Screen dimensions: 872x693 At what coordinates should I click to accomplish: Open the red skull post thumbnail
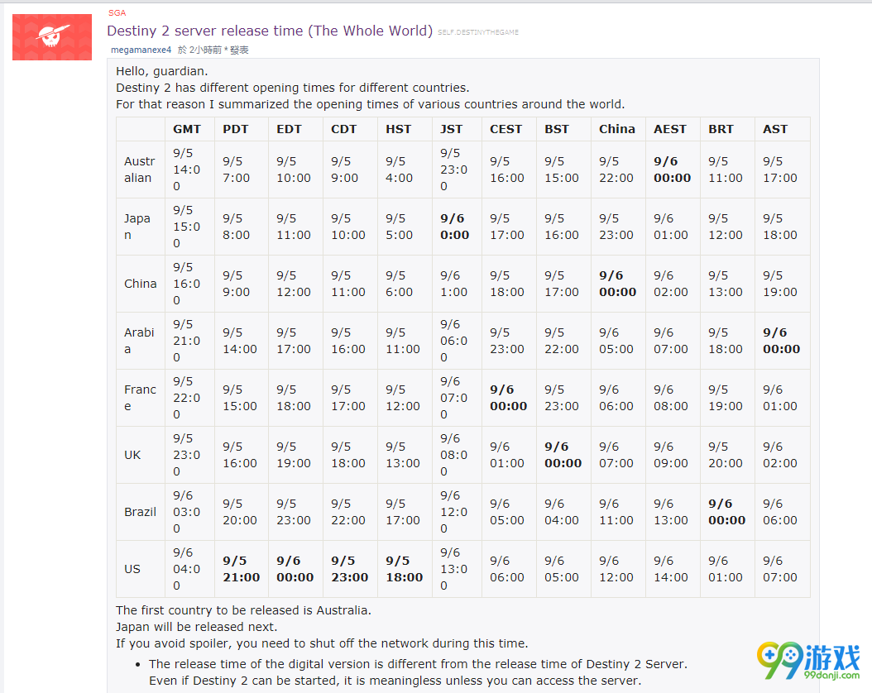52,36
